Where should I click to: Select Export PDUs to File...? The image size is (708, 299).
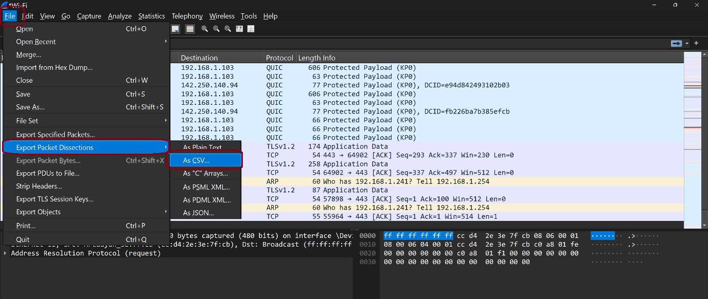[x=86, y=173]
